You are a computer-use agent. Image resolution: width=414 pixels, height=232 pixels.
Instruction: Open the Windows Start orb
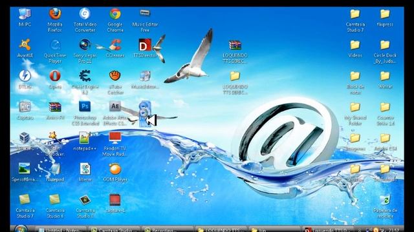(x=20, y=229)
